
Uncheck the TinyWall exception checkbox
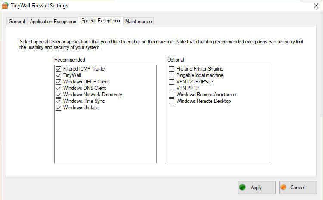click(x=59, y=75)
